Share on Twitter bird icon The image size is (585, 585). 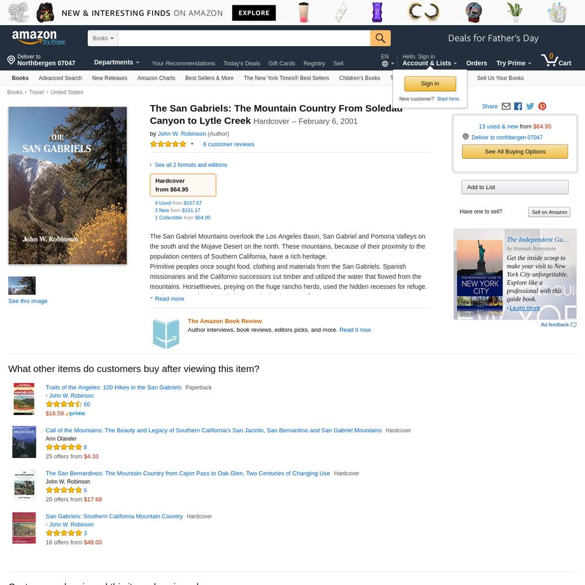click(x=530, y=106)
